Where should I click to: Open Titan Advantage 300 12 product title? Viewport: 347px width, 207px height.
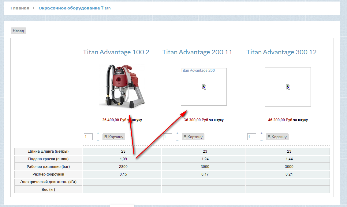(x=282, y=52)
